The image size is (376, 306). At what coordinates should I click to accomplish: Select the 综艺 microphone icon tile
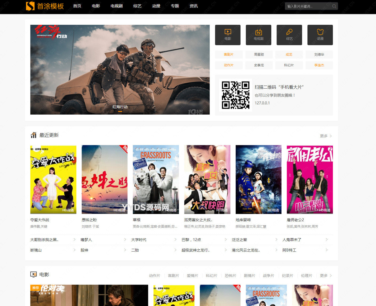click(289, 35)
